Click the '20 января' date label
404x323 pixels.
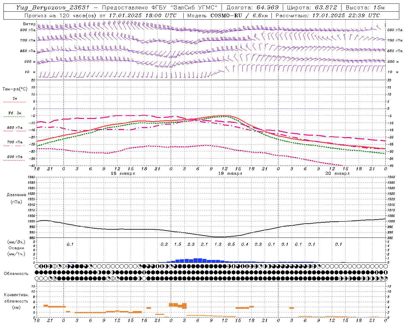click(337, 173)
